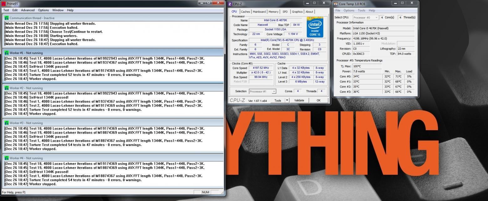Viewport: 488px width, 201px height.
Task: Click the Power value "7.8 watts"
Action: [367, 71]
